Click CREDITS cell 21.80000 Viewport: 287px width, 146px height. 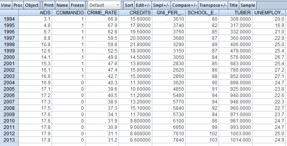[135, 45]
